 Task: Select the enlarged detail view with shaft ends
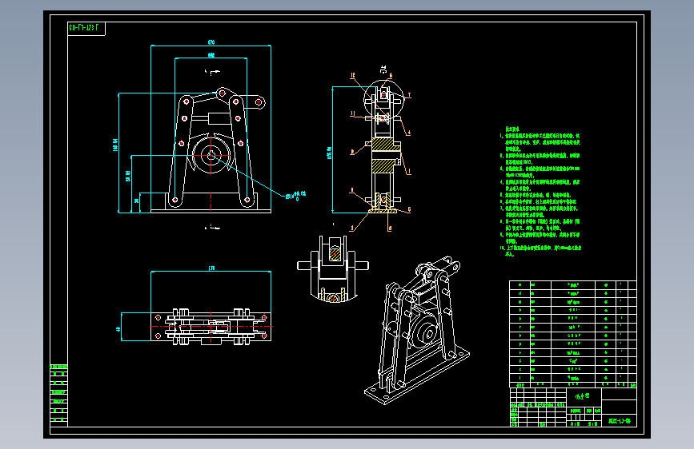(x=333, y=268)
